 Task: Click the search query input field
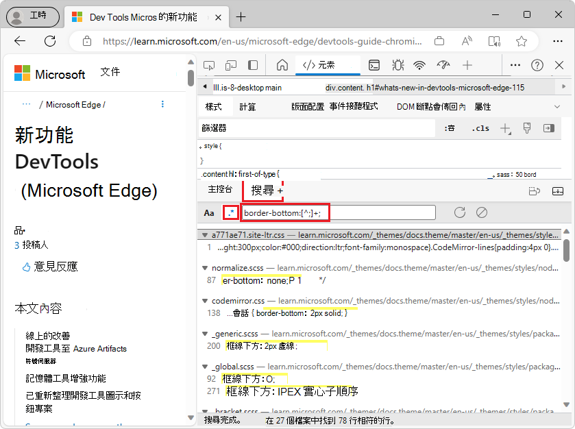tap(339, 212)
